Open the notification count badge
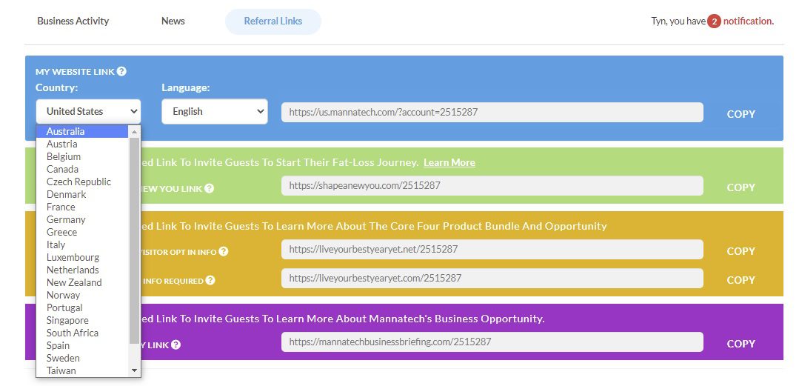This screenshot has width=799, height=386. coord(714,21)
